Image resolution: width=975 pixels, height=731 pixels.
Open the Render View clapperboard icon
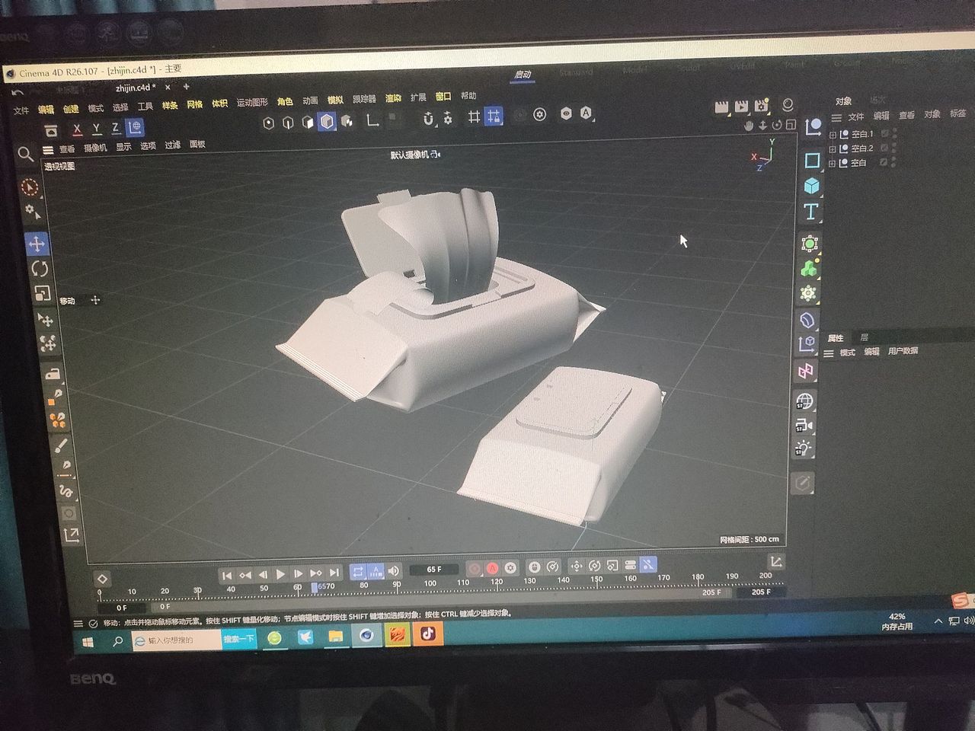pos(721,107)
